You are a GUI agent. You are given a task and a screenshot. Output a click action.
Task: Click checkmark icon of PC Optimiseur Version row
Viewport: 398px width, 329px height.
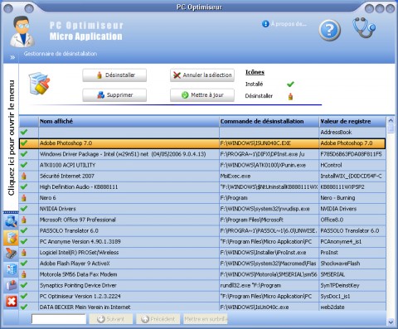24,296
